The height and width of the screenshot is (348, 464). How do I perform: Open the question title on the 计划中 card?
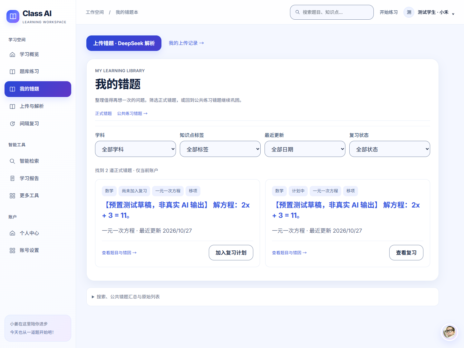click(346, 210)
